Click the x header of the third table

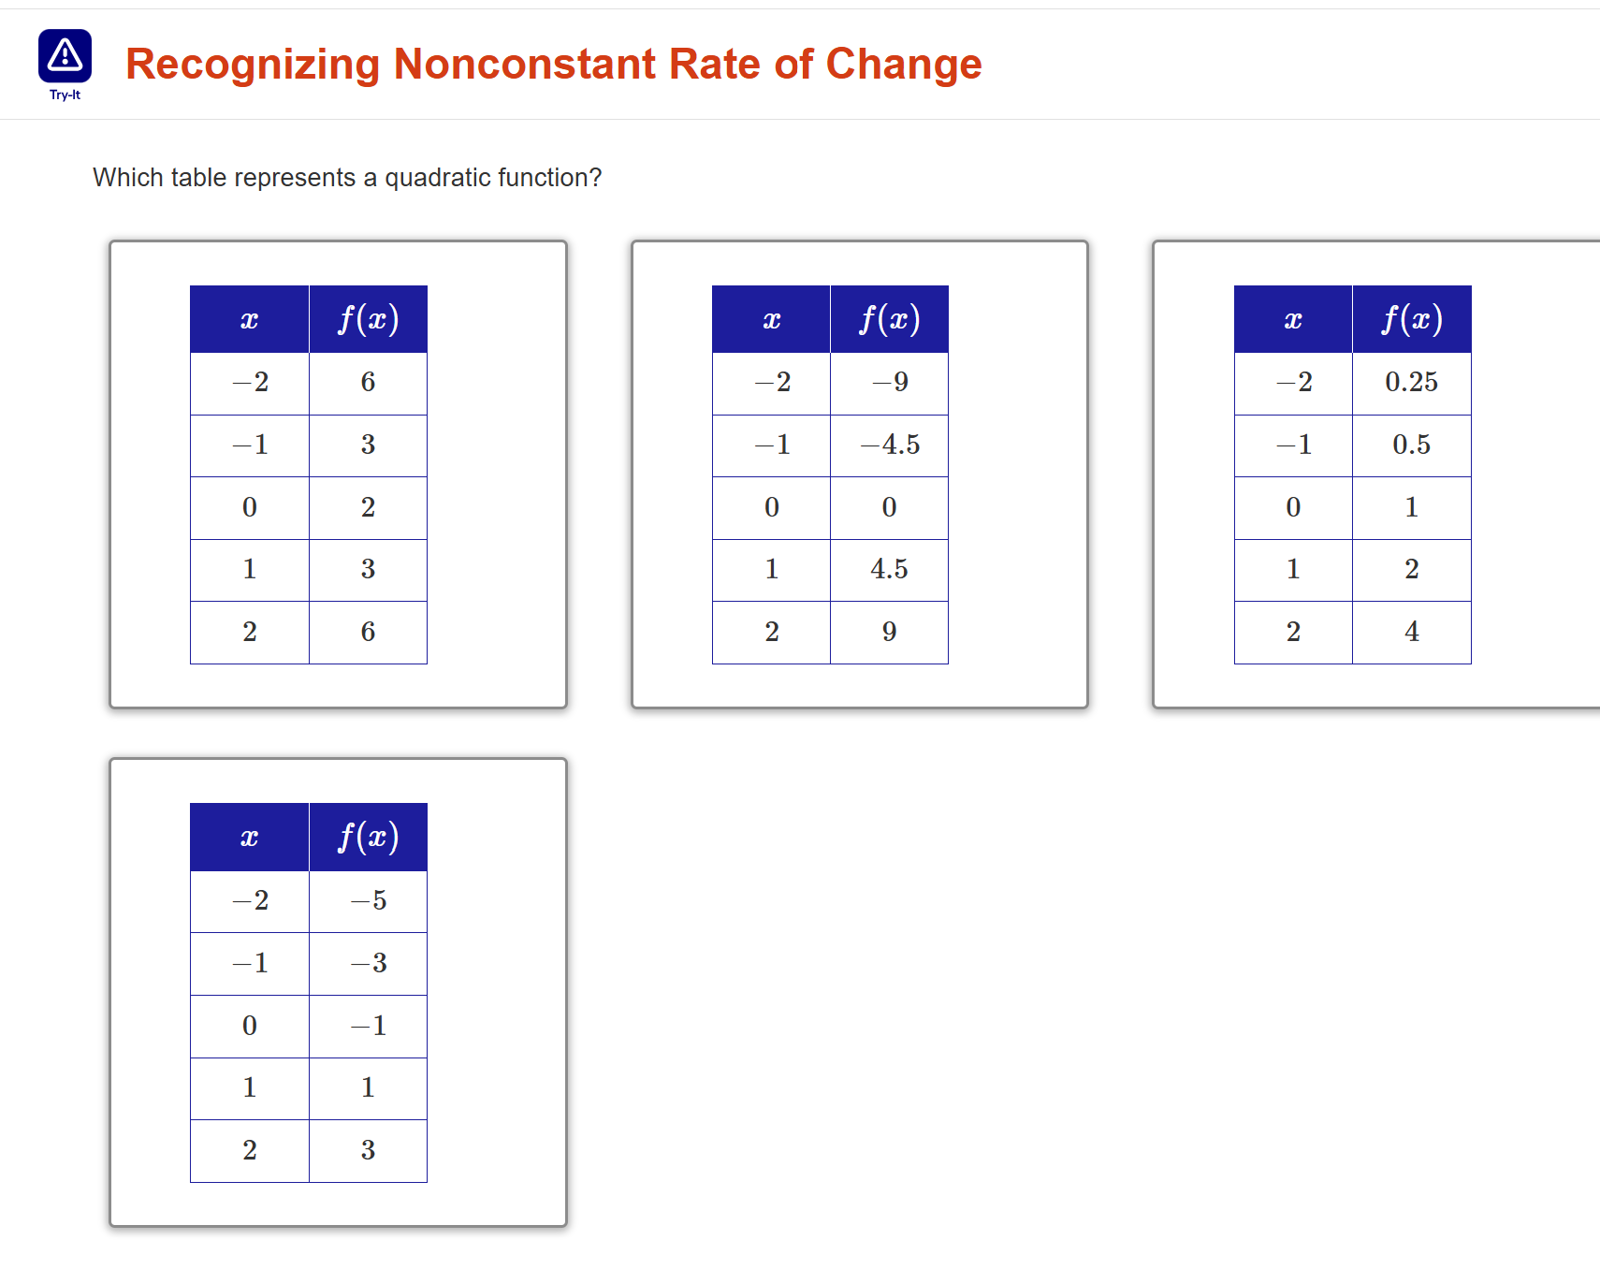(1293, 319)
